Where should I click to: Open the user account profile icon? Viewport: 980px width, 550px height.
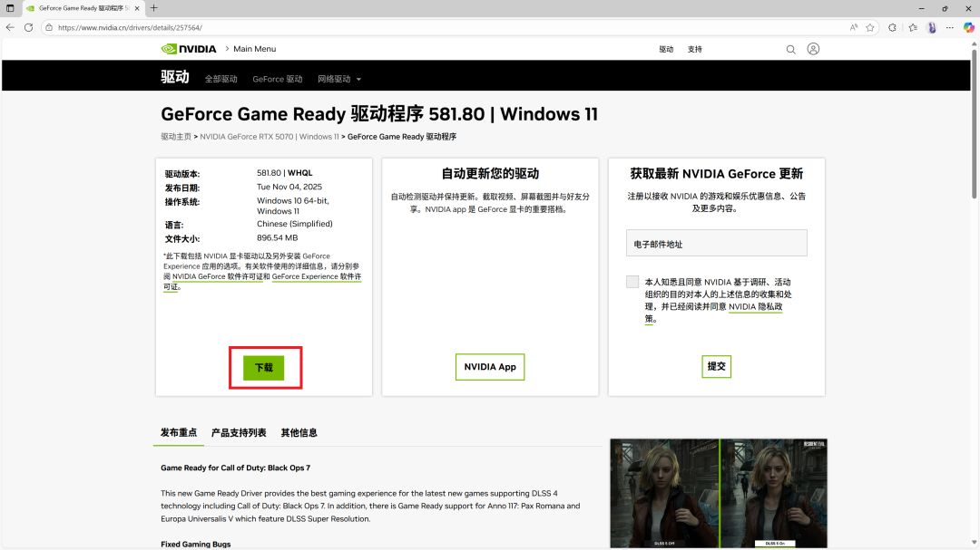(x=813, y=49)
